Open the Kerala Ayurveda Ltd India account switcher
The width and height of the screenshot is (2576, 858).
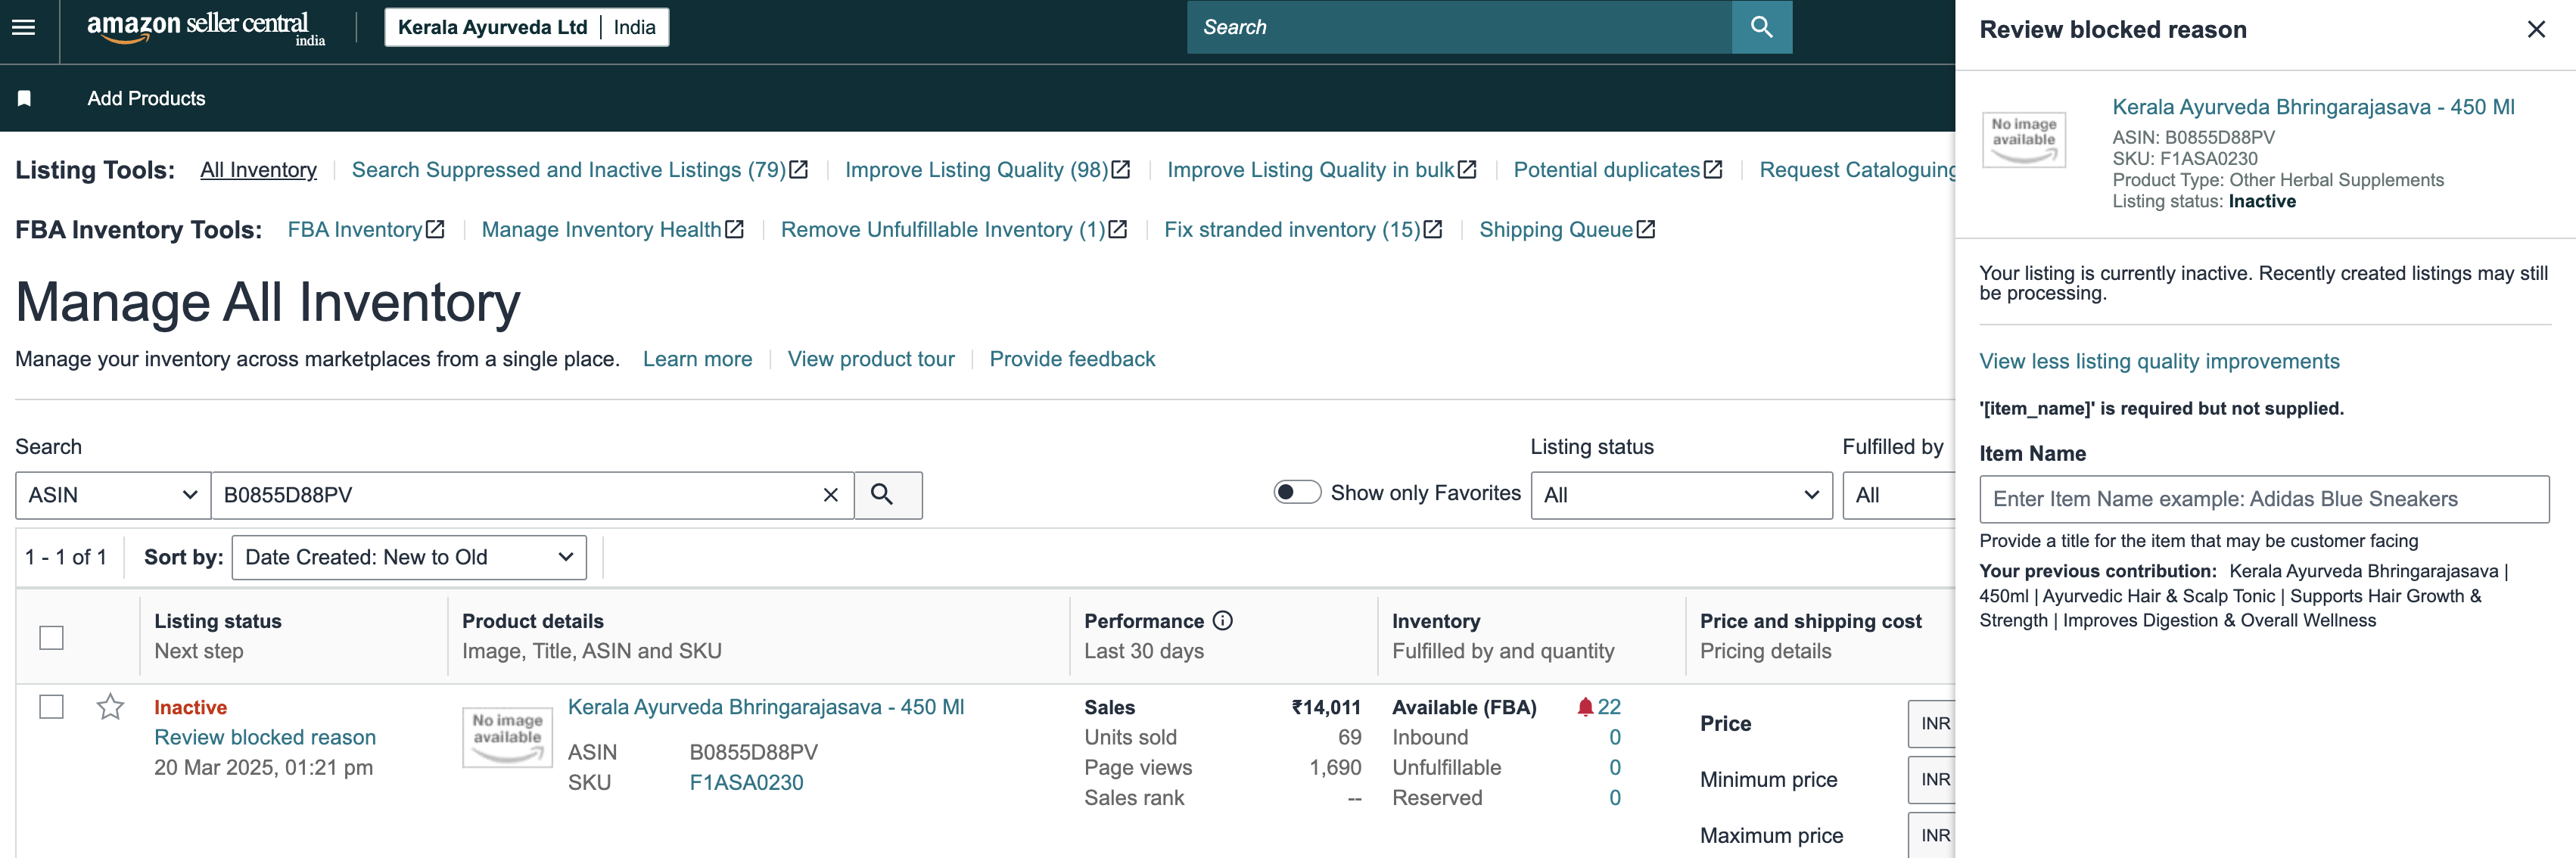(526, 27)
